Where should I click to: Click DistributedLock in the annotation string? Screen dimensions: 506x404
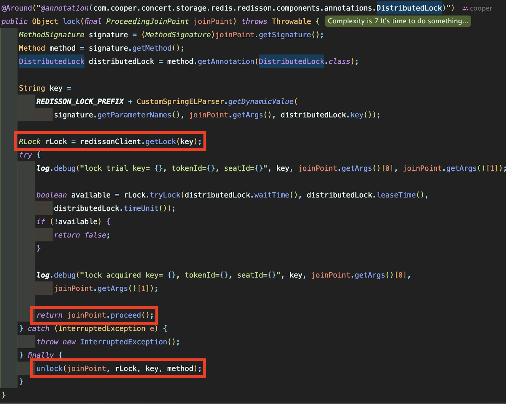click(409, 8)
